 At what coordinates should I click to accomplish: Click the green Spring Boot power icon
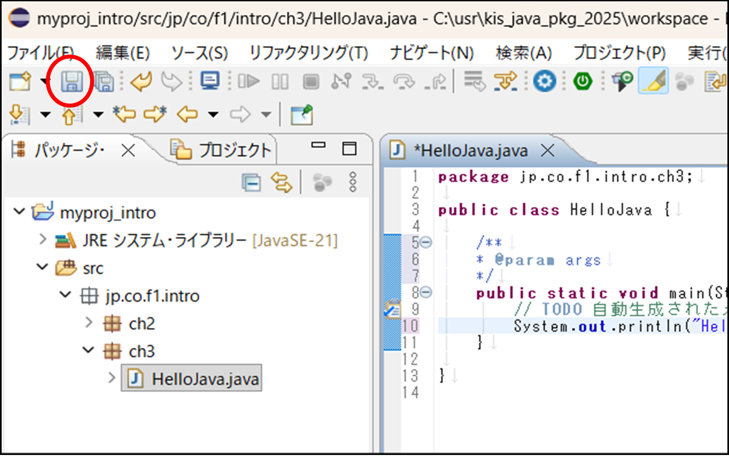click(583, 81)
